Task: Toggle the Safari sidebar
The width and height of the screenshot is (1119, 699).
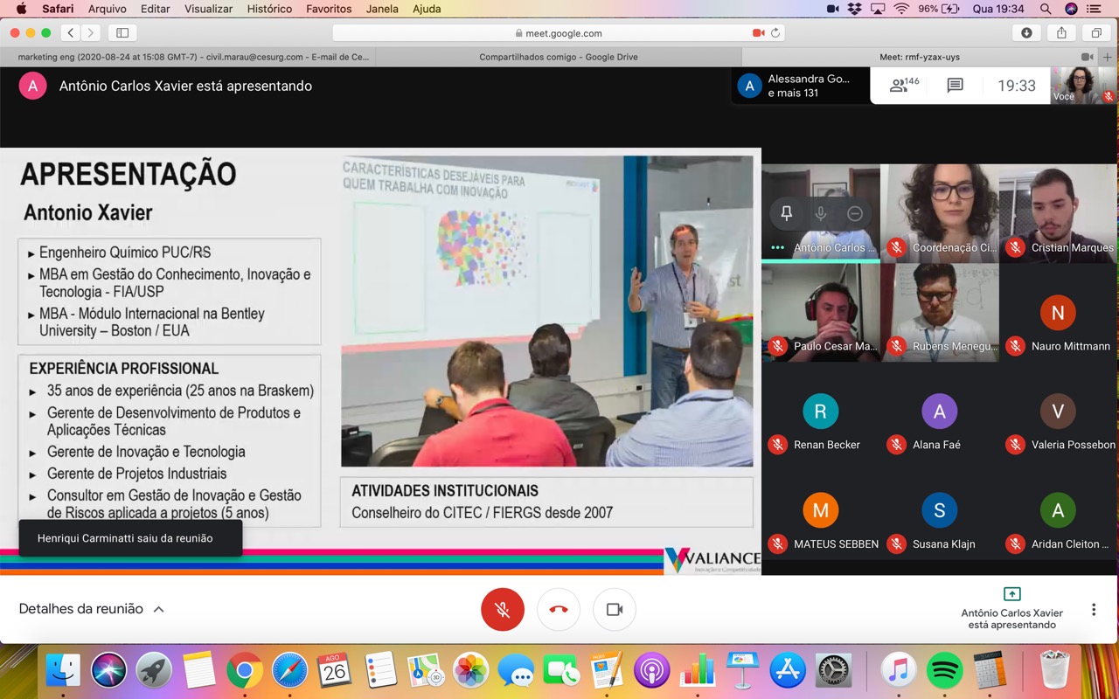Action: [122, 33]
